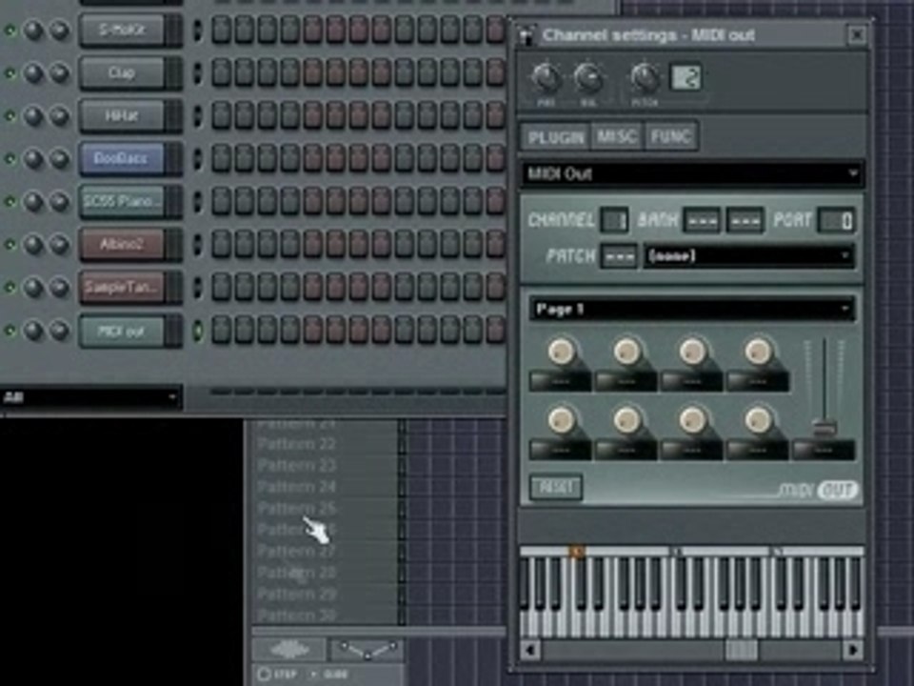This screenshot has width=914, height=686.
Task: Click the first controller knob on Page 1
Action: tap(562, 352)
